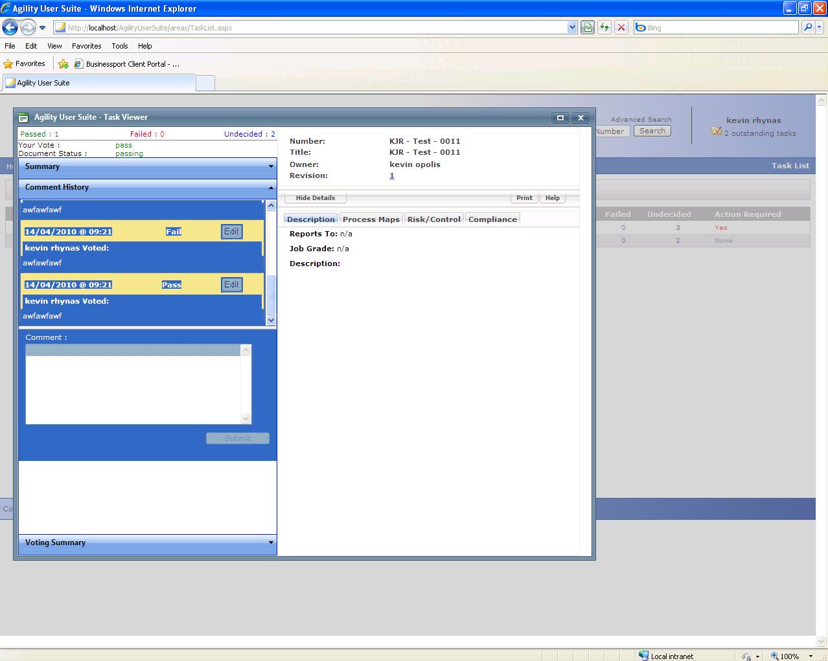This screenshot has height=661, width=828.
Task: Click the browser Back arrow button
Action: 10,27
